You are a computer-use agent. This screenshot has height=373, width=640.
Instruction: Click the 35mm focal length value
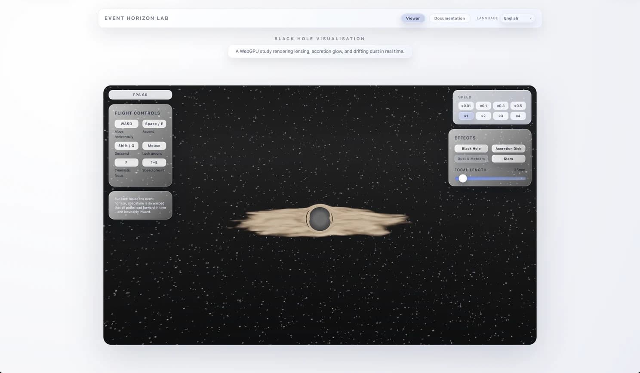click(520, 170)
